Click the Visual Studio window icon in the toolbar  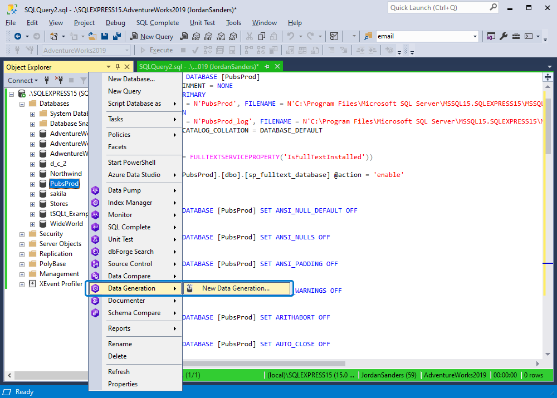(491, 36)
